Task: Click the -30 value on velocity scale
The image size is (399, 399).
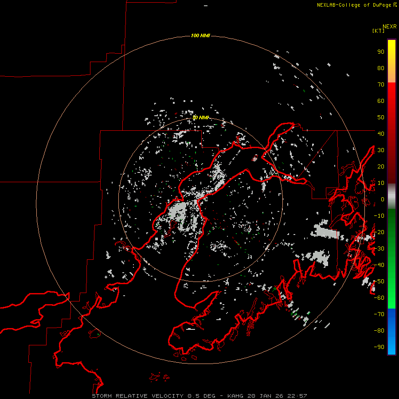Action: pyautogui.click(x=379, y=249)
